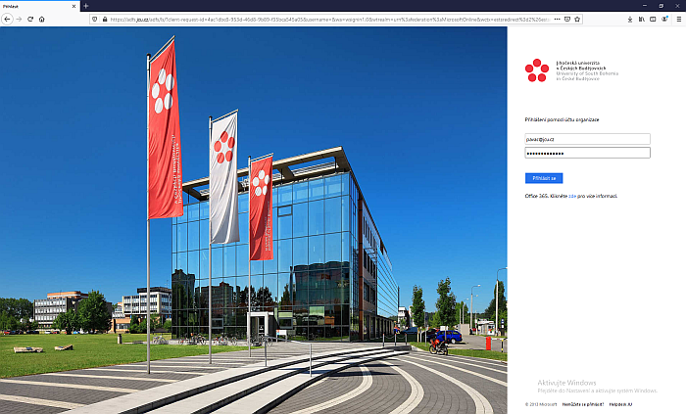Viewport: 686px width, 414px height.
Task: Open the browser home page
Action: tap(41, 20)
